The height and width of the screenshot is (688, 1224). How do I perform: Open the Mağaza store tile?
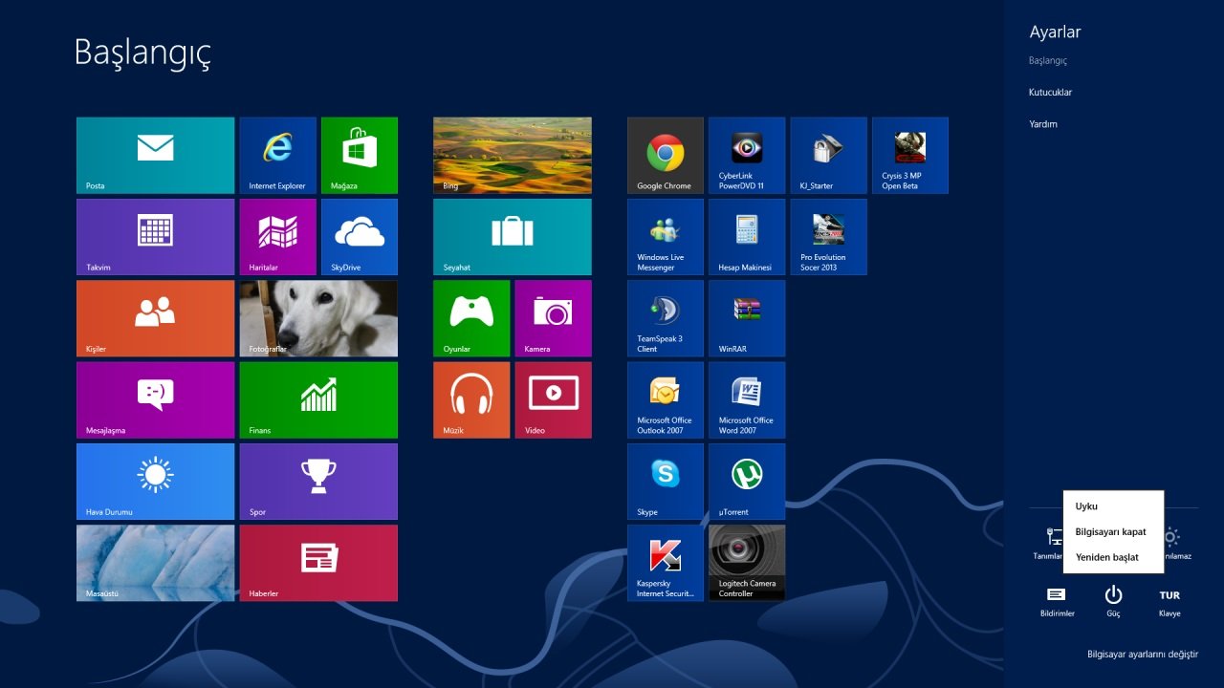click(x=360, y=156)
